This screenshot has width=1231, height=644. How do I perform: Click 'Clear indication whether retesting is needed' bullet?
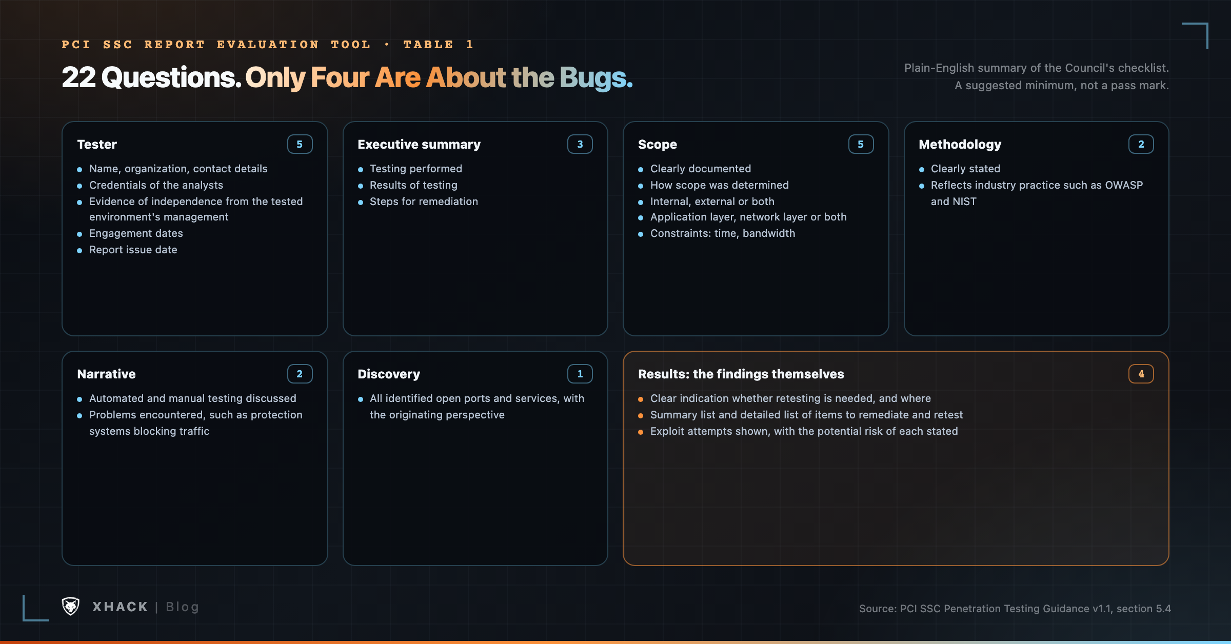click(x=790, y=398)
